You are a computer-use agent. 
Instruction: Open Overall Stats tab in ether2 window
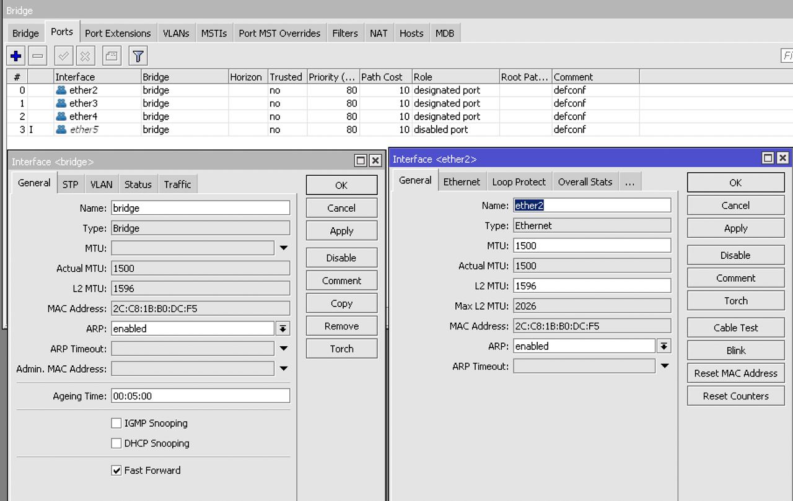(x=585, y=181)
